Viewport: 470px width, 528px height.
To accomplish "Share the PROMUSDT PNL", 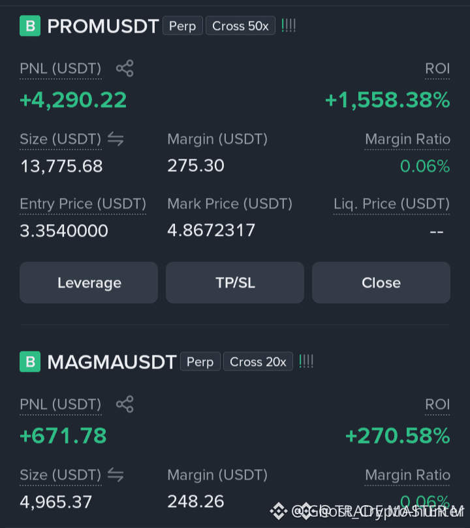I will (x=125, y=69).
